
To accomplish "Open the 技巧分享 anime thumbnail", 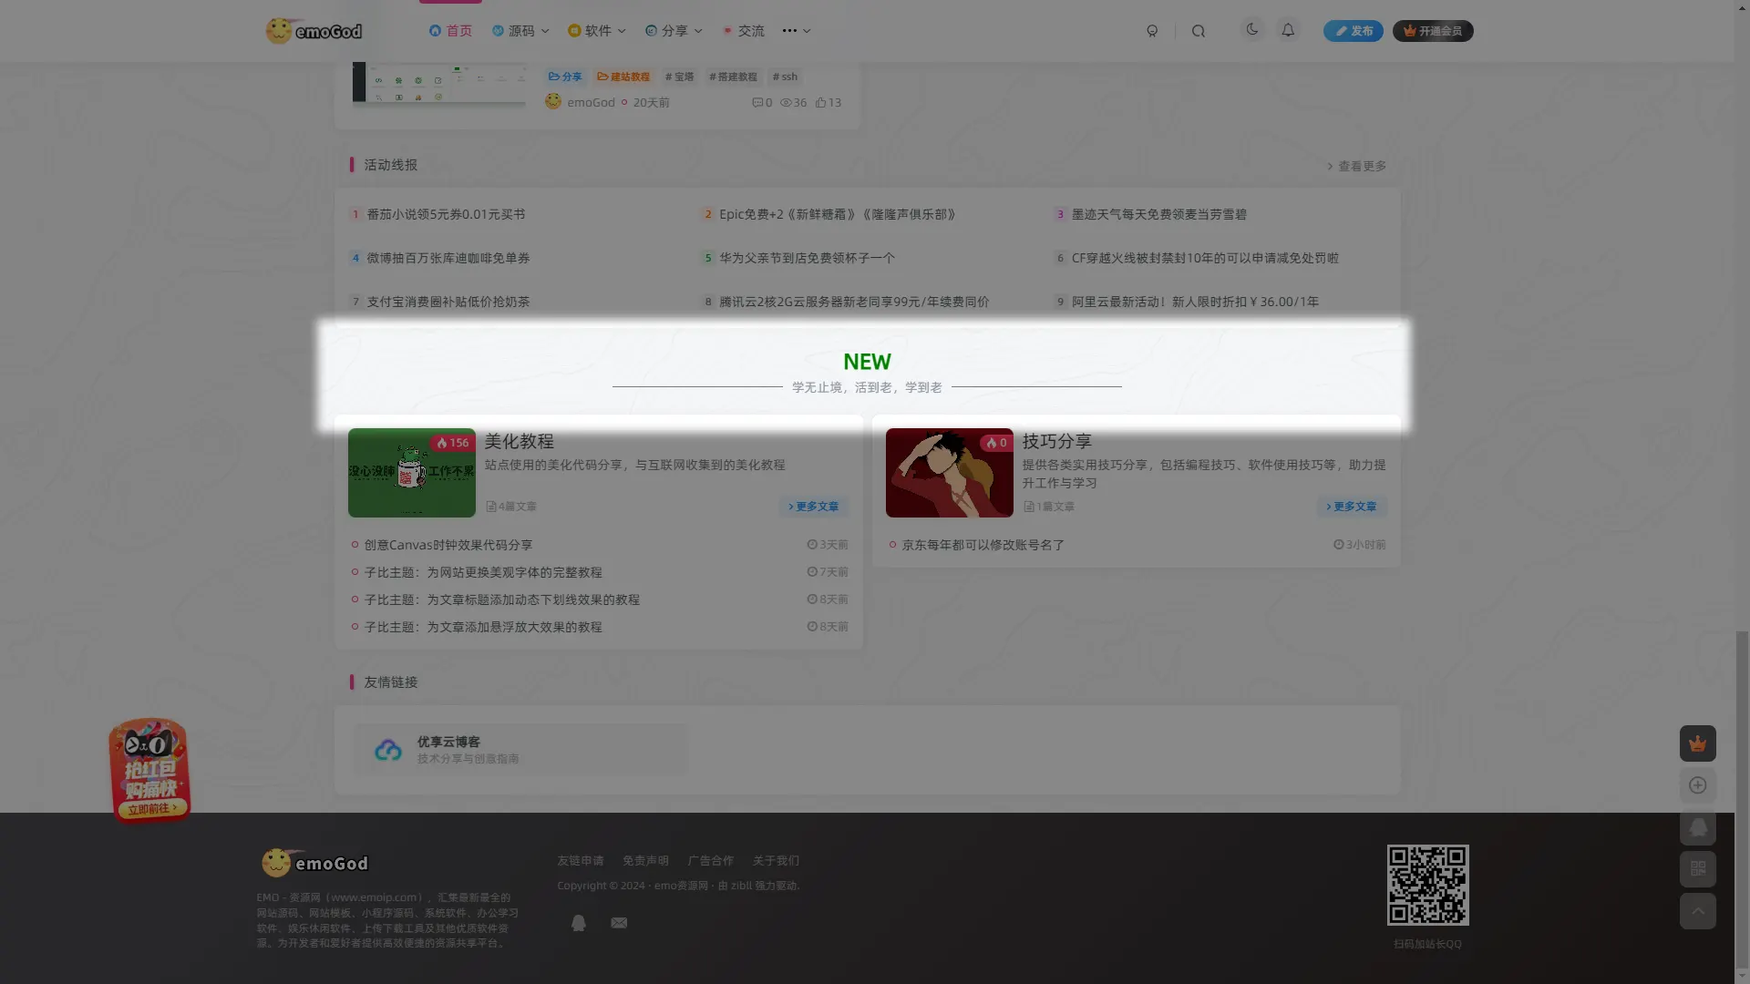I will tap(950, 473).
